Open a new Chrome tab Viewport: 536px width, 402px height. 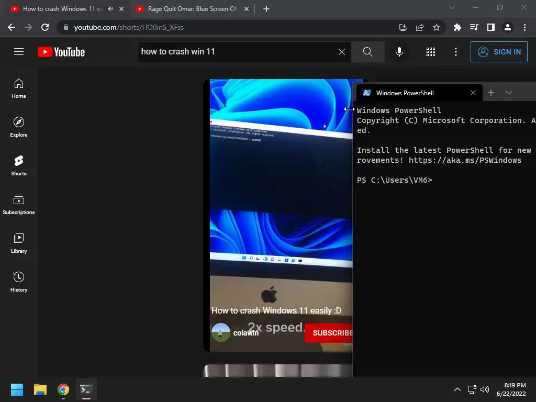(x=266, y=9)
